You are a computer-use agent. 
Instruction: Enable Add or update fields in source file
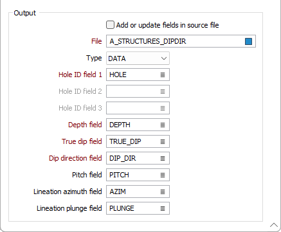[x=110, y=25]
